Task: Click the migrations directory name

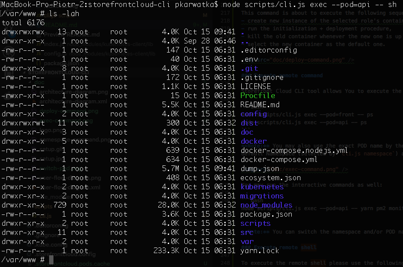Action: coord(262,196)
